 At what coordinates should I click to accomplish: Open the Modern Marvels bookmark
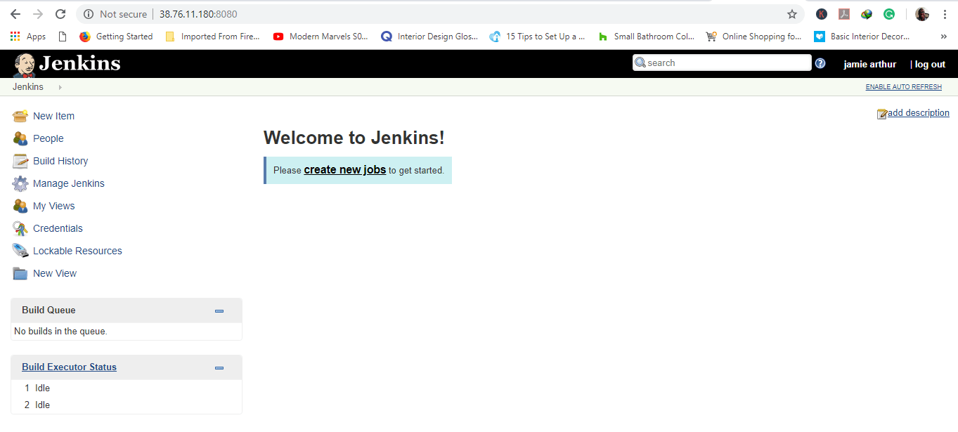(x=321, y=37)
